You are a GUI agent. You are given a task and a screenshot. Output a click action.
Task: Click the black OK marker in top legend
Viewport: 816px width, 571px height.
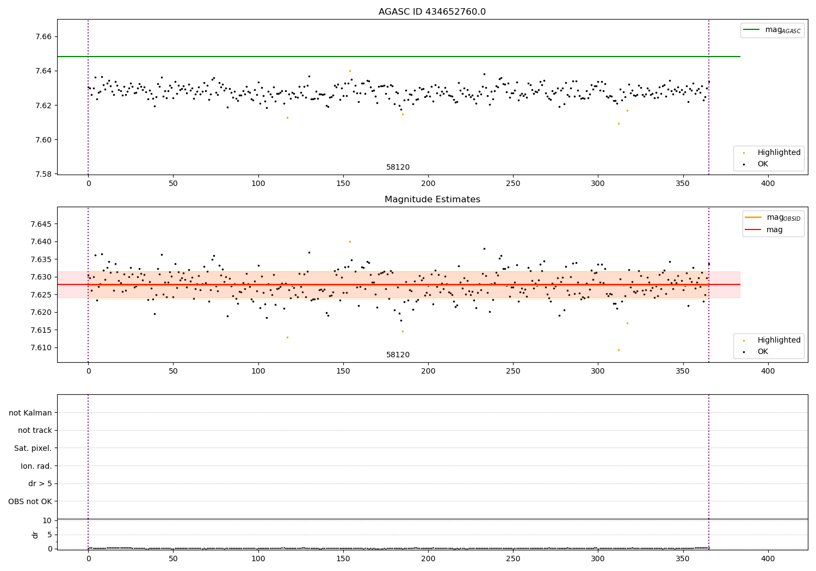(744, 164)
